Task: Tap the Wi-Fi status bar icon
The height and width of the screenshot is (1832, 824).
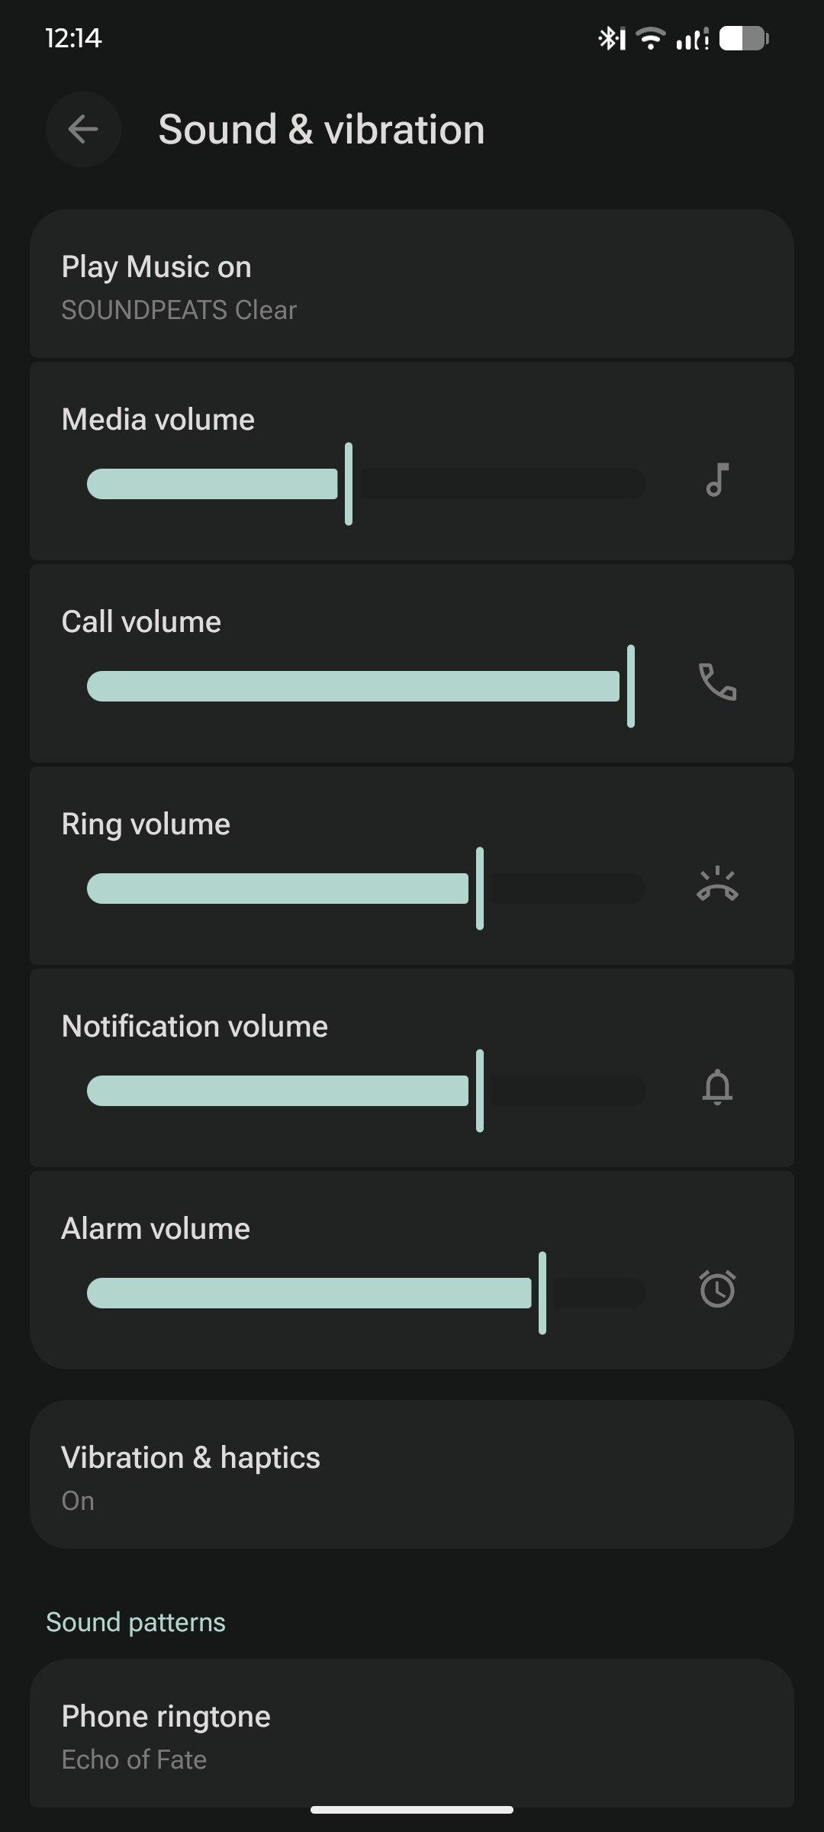Action: click(x=651, y=38)
